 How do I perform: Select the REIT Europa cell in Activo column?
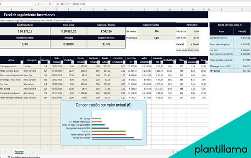12,88
